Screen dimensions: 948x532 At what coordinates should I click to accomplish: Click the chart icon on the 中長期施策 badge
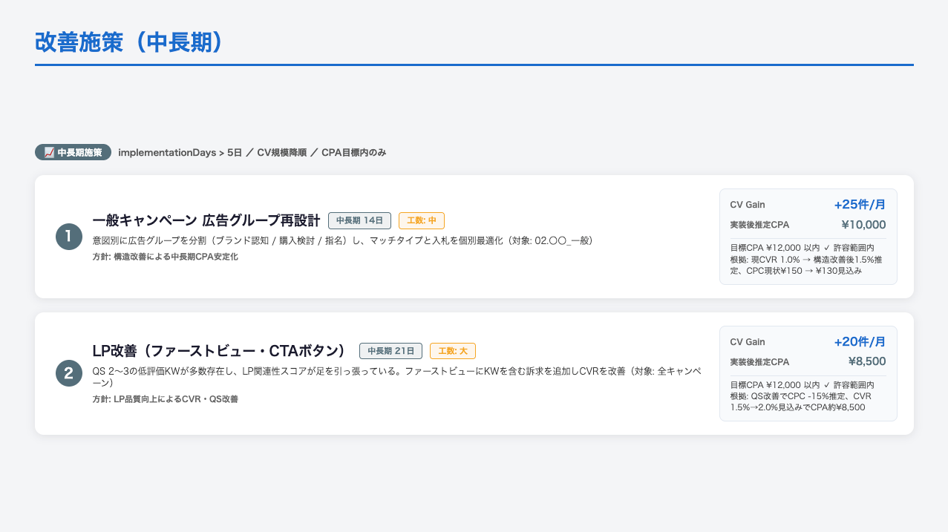(x=49, y=152)
